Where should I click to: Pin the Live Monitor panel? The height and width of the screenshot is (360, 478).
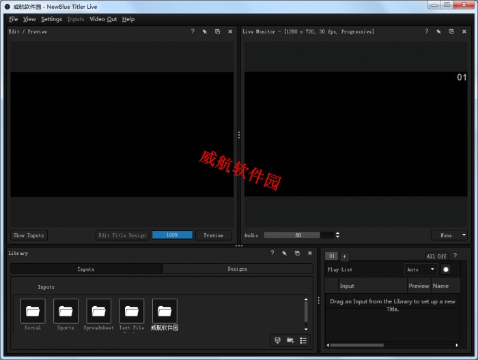tap(438, 31)
